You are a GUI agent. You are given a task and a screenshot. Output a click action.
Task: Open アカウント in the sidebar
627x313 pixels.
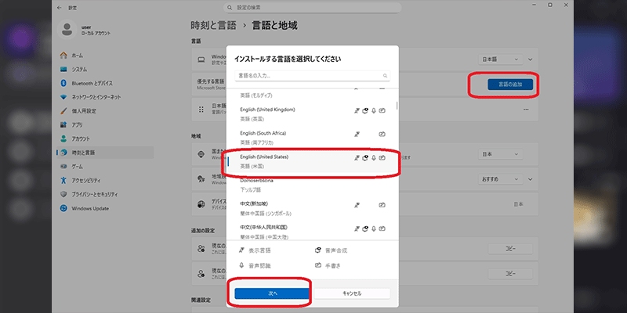[x=106, y=139]
